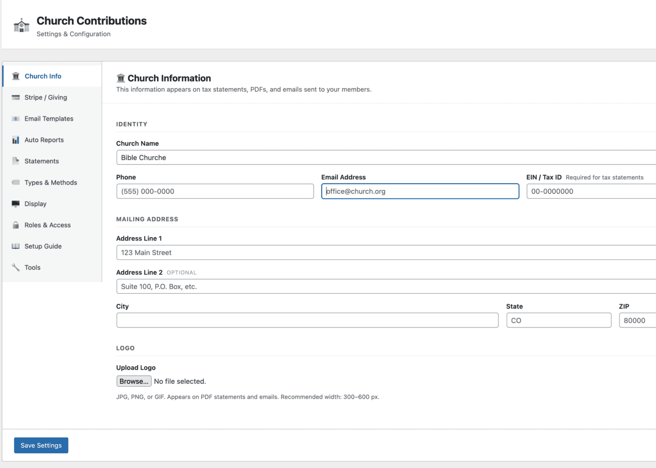Focus the Church Name field
Screen dimensions: 656x468
point(386,158)
